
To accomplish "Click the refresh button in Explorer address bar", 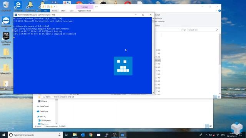I will pyautogui.click(x=184, y=30).
